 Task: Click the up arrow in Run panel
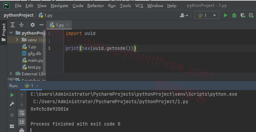pyautogui.click(x=22, y=95)
